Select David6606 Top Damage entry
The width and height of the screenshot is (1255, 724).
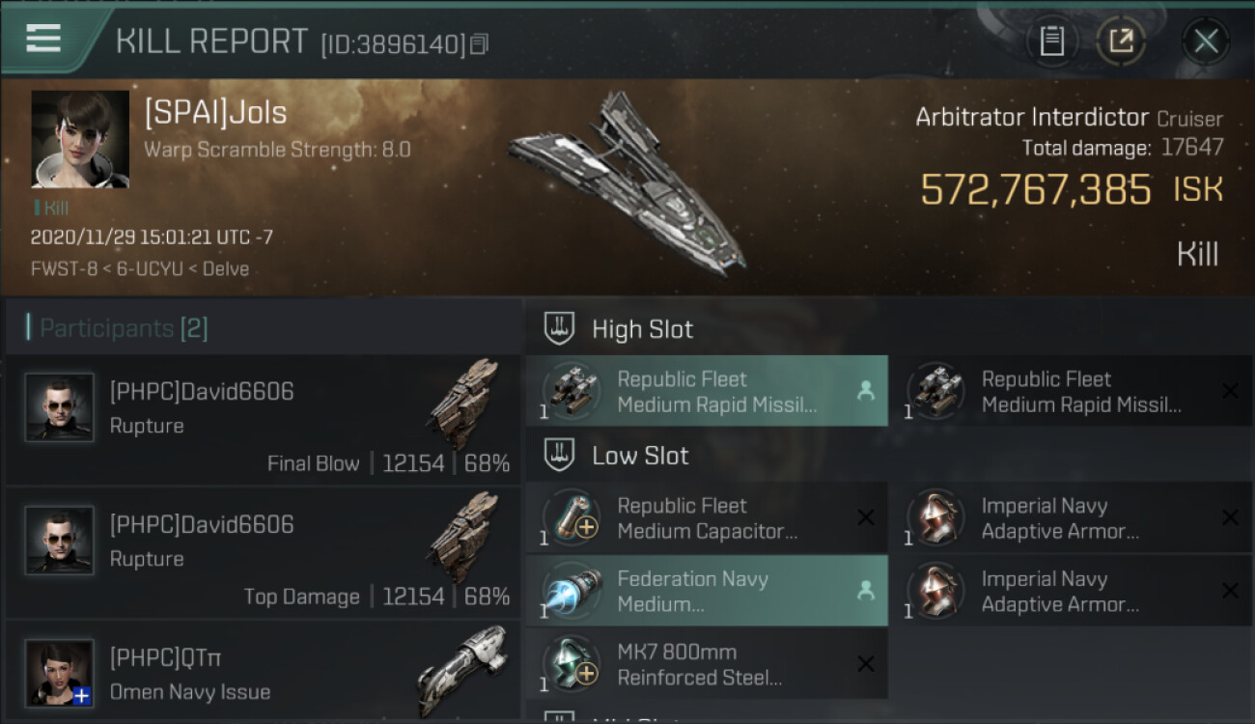click(x=263, y=554)
